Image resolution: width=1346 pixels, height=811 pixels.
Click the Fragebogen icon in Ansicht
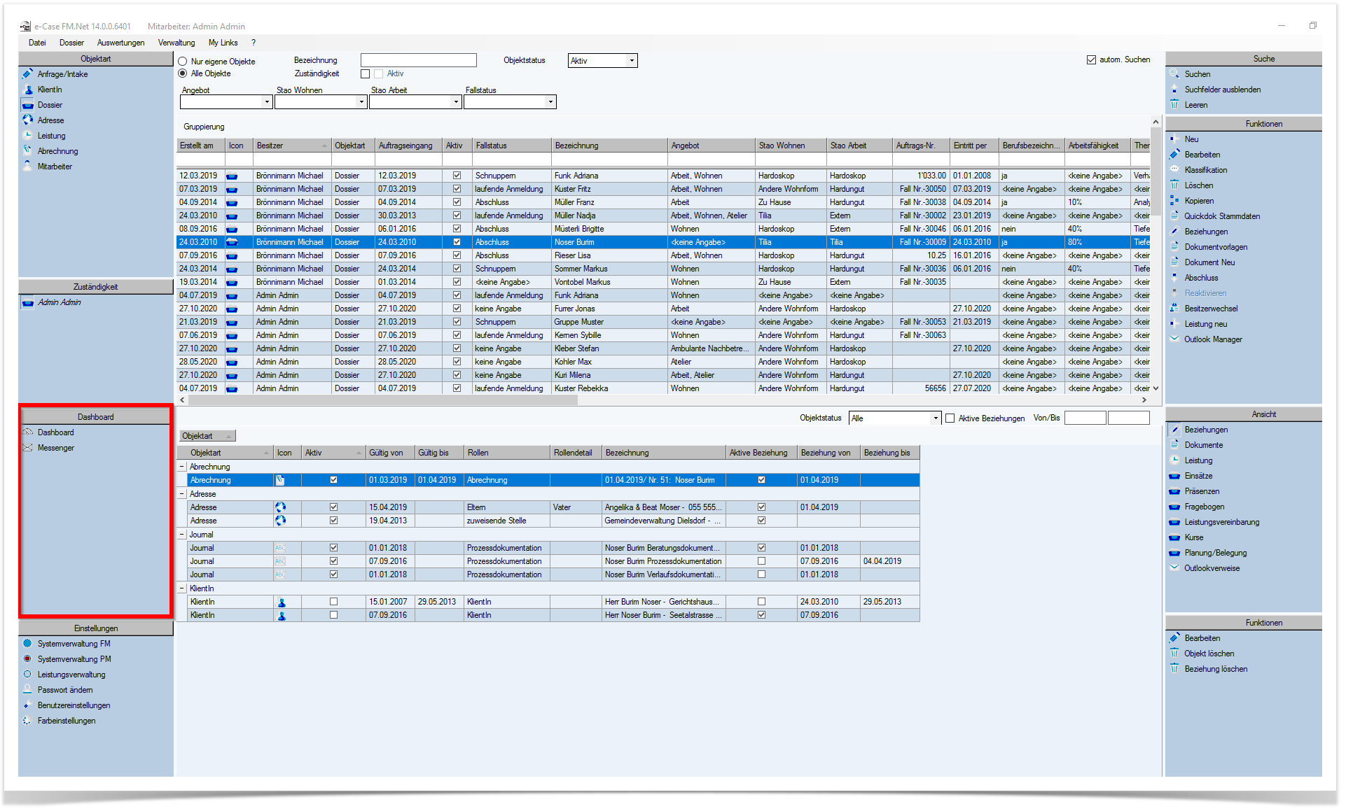pyautogui.click(x=1174, y=507)
